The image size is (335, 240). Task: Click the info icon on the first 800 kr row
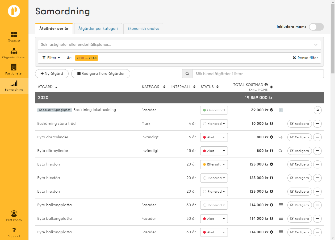[x=271, y=137]
